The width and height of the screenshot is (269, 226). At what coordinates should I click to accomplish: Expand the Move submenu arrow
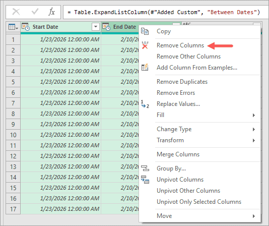pos(254,216)
